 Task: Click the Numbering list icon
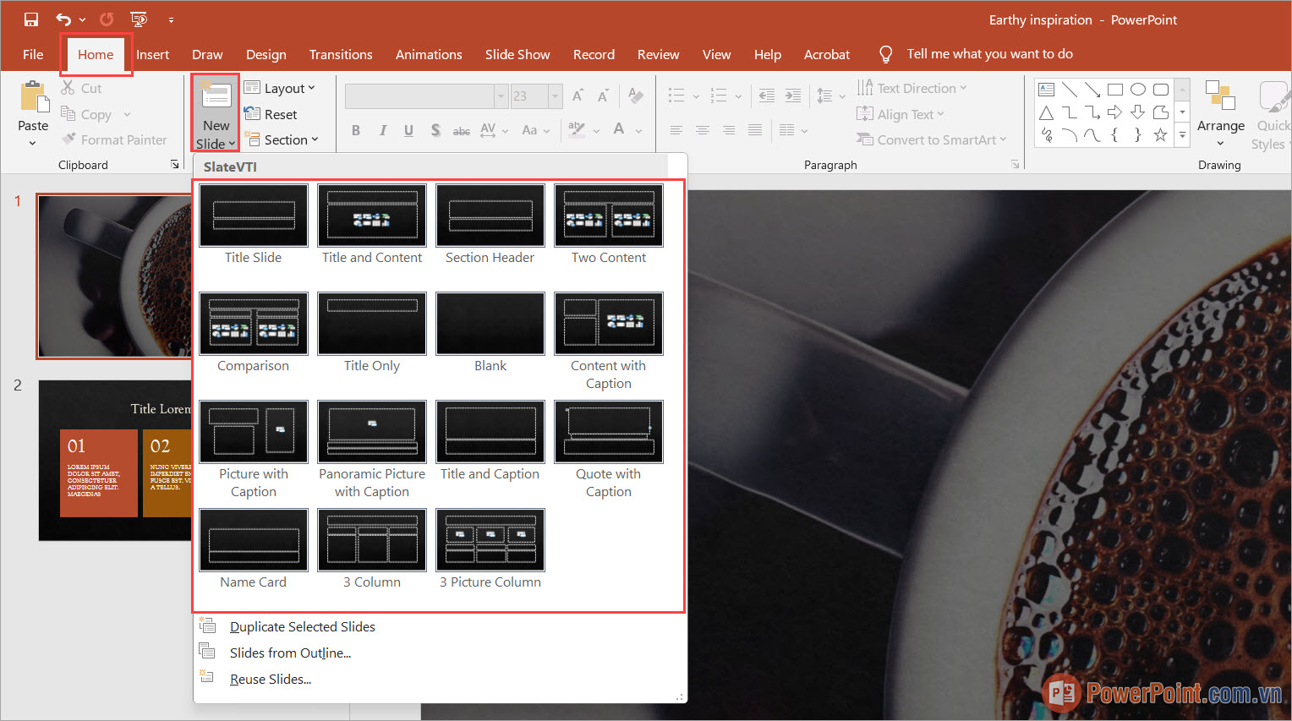point(719,96)
